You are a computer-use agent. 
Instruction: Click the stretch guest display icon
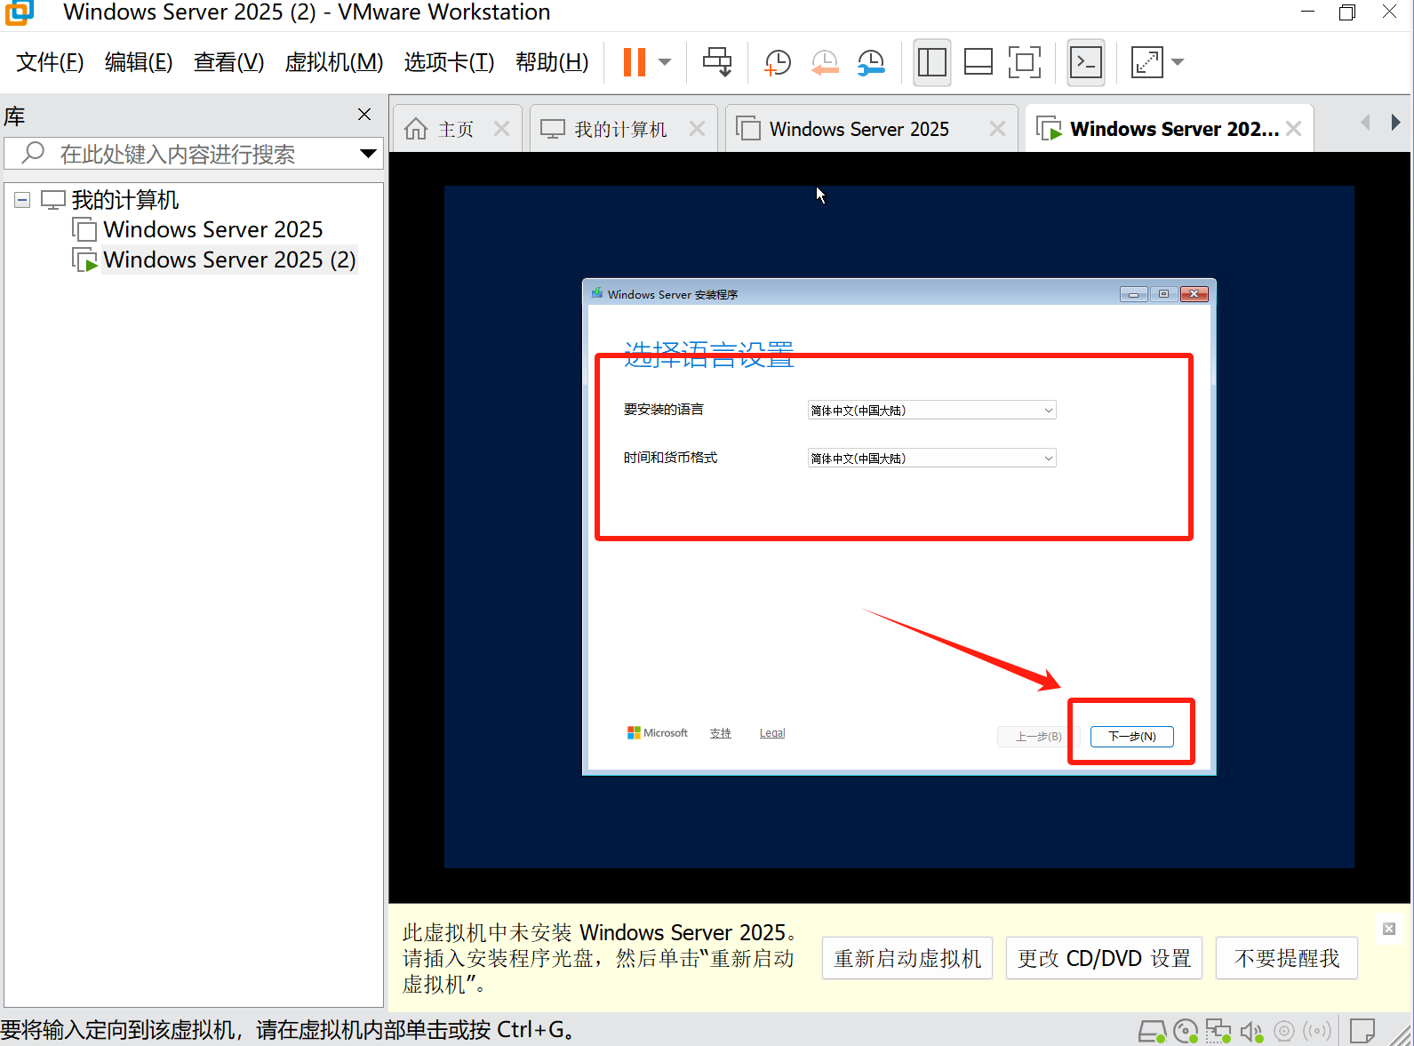point(1146,62)
